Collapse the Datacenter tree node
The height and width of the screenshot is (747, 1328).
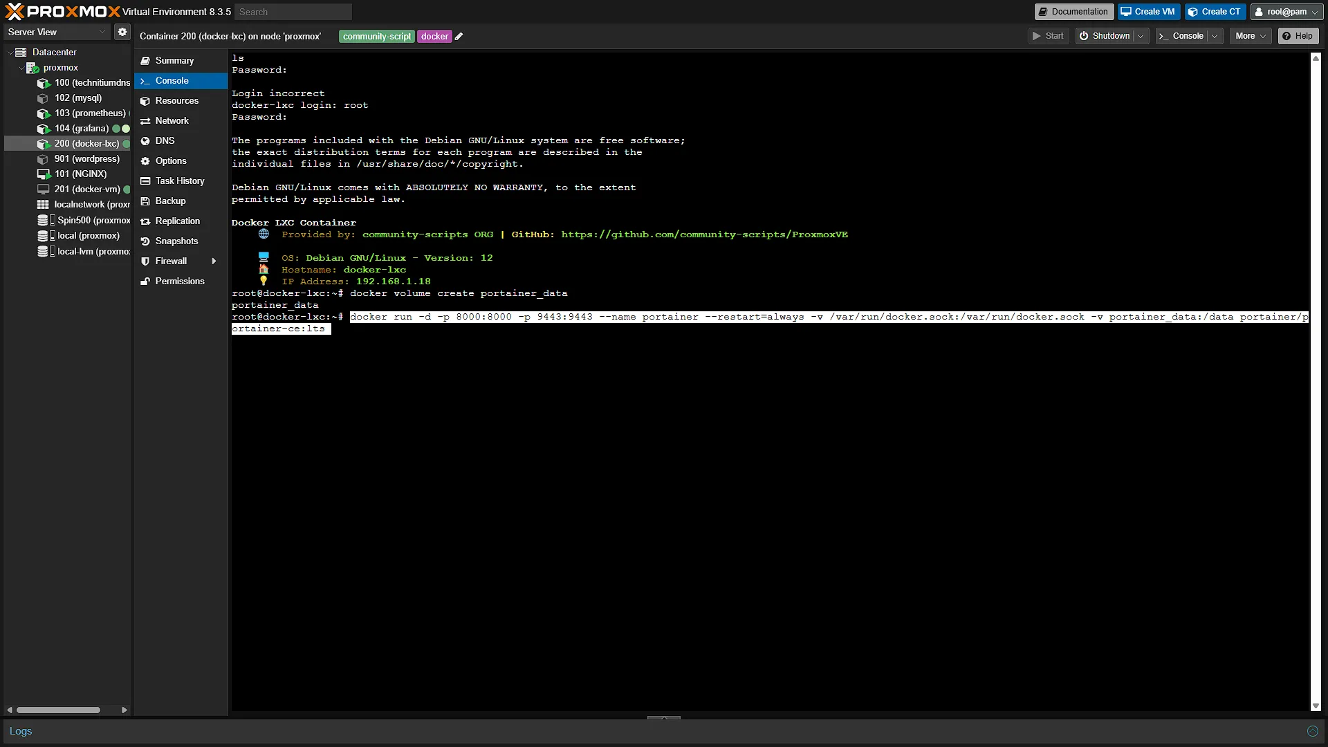(x=10, y=52)
